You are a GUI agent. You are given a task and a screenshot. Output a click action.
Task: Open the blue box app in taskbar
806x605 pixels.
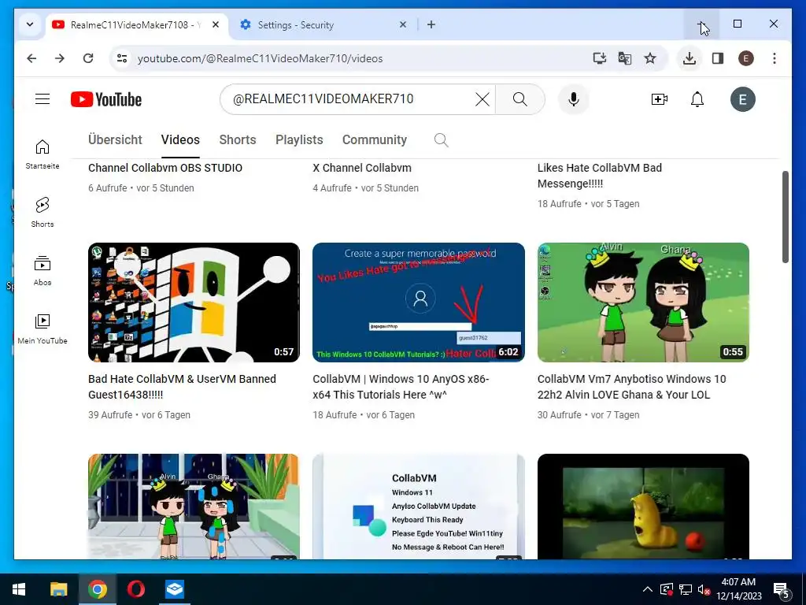click(174, 589)
